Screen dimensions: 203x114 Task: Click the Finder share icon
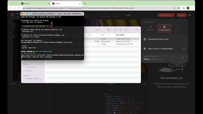pos(115,30)
